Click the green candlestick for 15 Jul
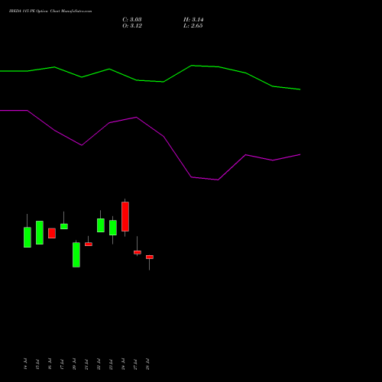Image resolution: width=382 pixels, height=382 pixels. (x=40, y=232)
